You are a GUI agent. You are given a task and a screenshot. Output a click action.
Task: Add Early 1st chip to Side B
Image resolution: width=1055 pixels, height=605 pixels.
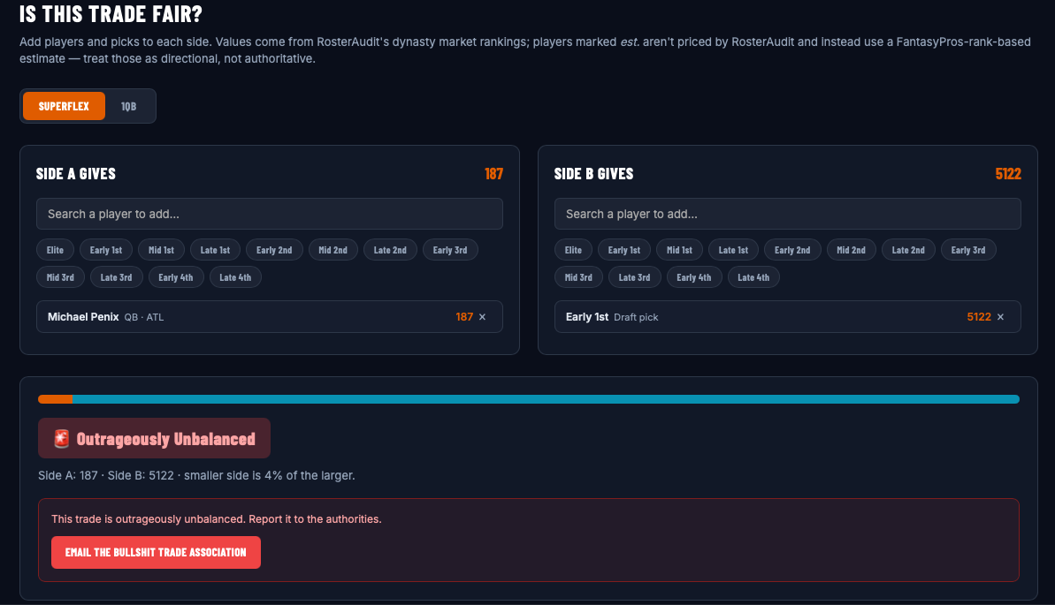pos(624,250)
